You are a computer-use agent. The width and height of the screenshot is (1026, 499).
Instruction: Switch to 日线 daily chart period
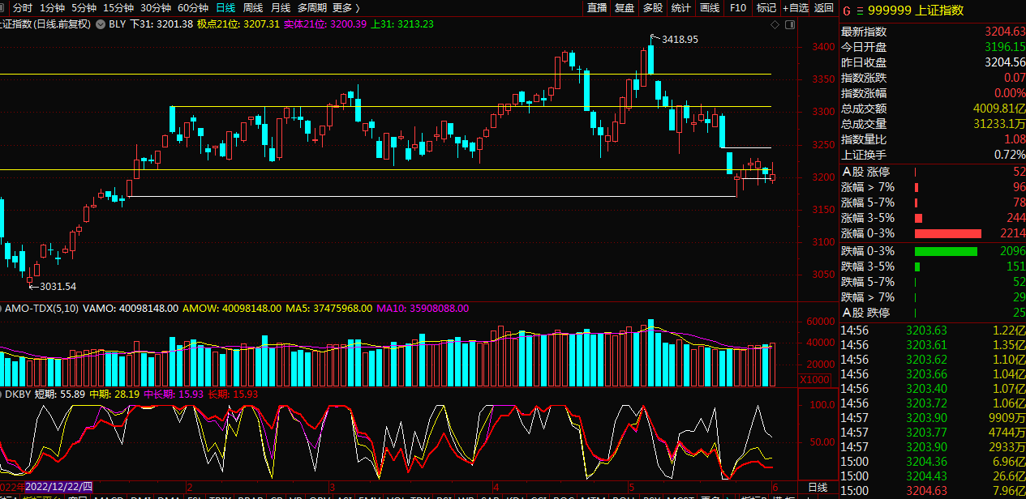tap(225, 7)
